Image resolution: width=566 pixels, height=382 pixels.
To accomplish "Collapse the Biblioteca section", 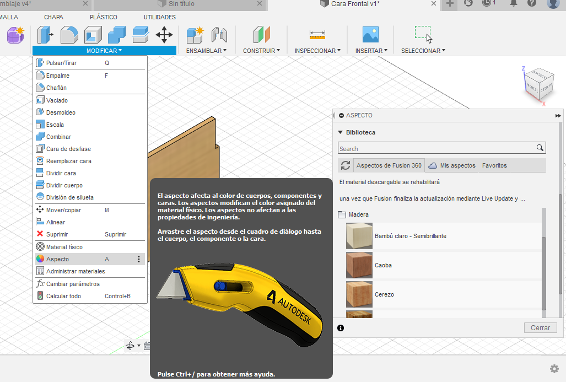I will pos(340,132).
